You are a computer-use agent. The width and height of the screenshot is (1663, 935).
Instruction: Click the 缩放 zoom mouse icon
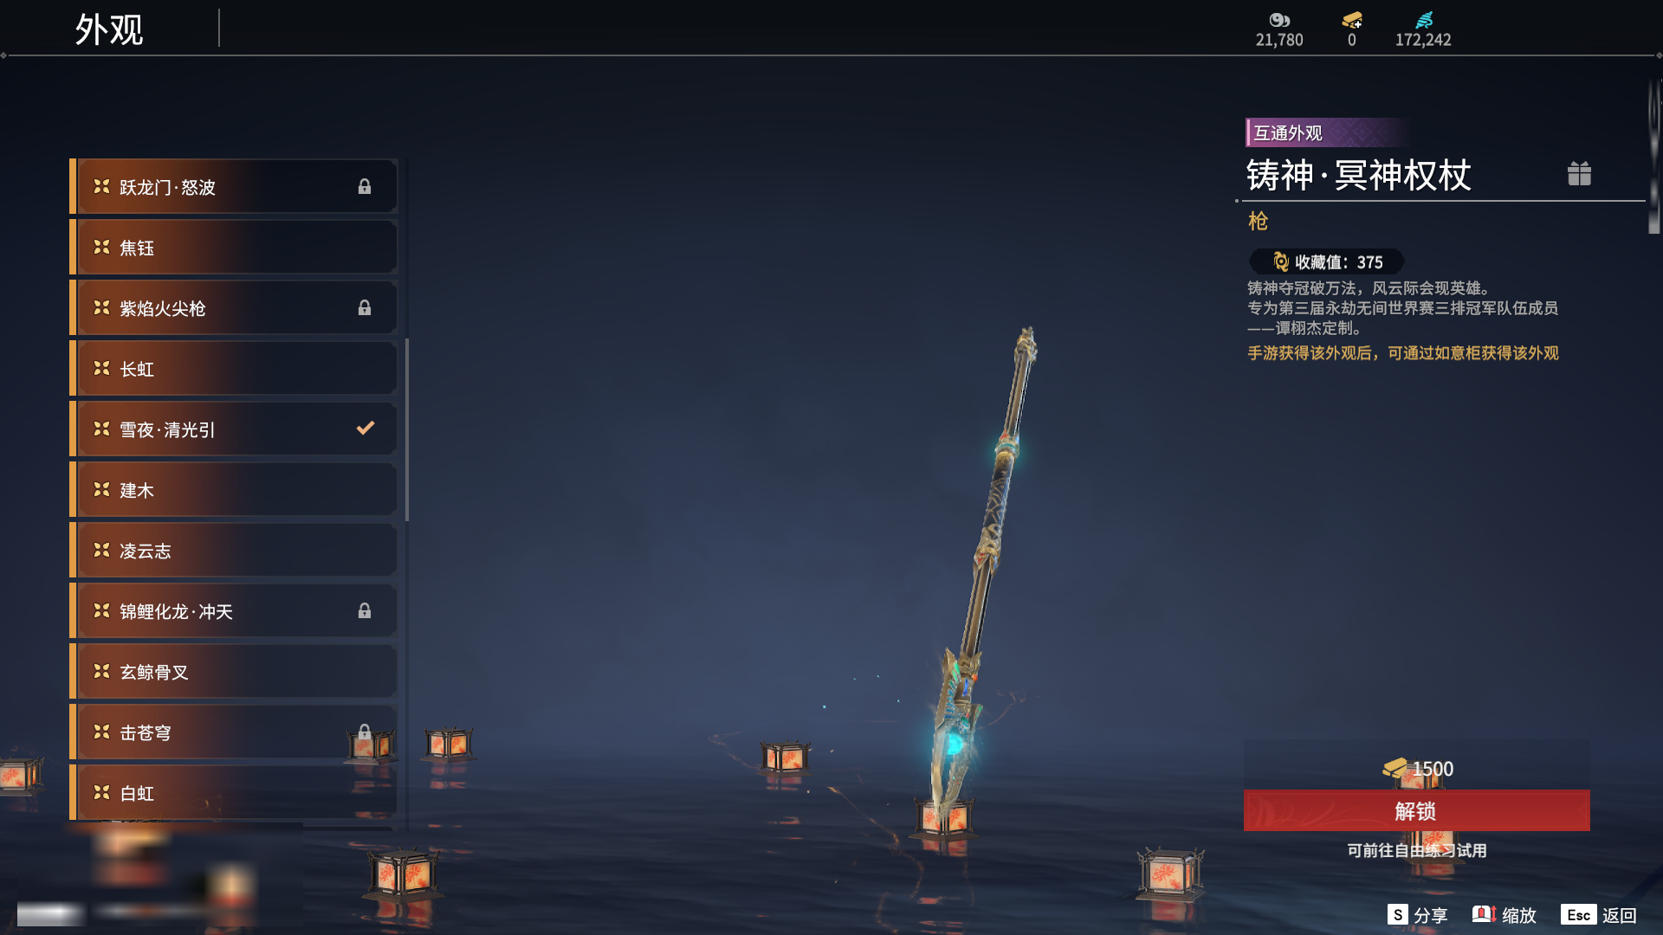pos(1484,914)
